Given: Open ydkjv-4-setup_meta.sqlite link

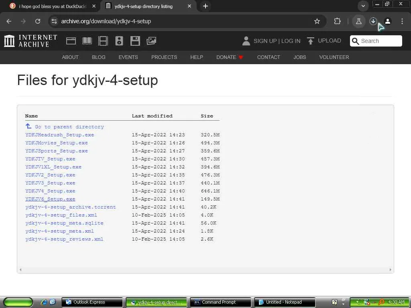Looking at the screenshot, I should [64, 223].
